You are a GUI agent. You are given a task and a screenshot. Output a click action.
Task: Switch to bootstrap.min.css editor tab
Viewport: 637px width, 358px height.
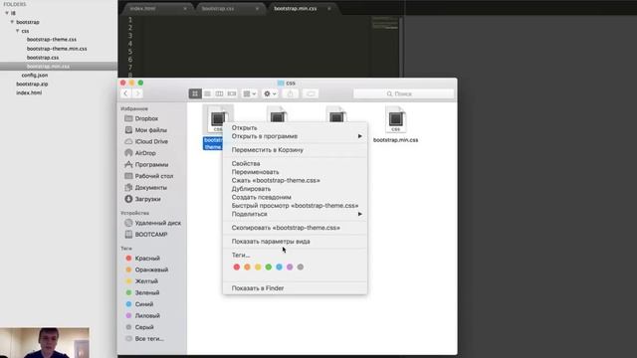(x=296, y=8)
